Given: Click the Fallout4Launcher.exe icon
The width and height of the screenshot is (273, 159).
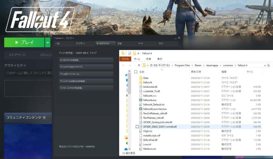Looking at the screenshot, I should point(141,109).
